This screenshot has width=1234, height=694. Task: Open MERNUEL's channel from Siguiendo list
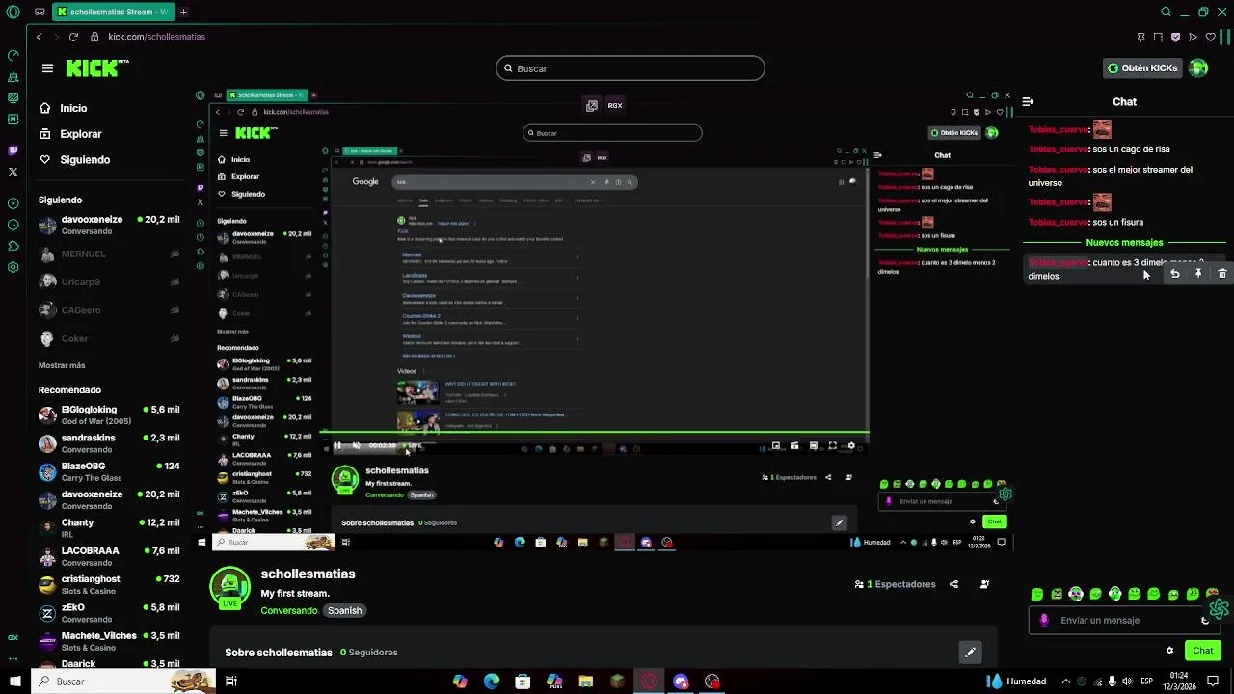coord(109,254)
